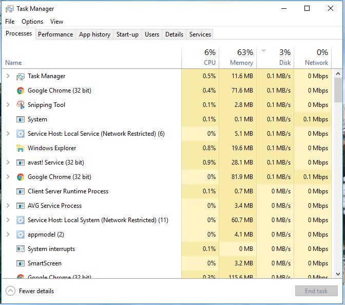Expand the appmodel (2) group

click(8, 234)
